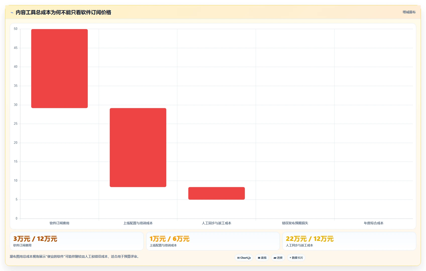The height and width of the screenshot is (271, 426).
Task: Click the 数据卡片 tag chip
Action: [296, 258]
